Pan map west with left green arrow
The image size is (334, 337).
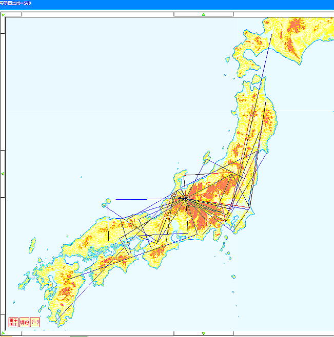[x=3, y=174]
